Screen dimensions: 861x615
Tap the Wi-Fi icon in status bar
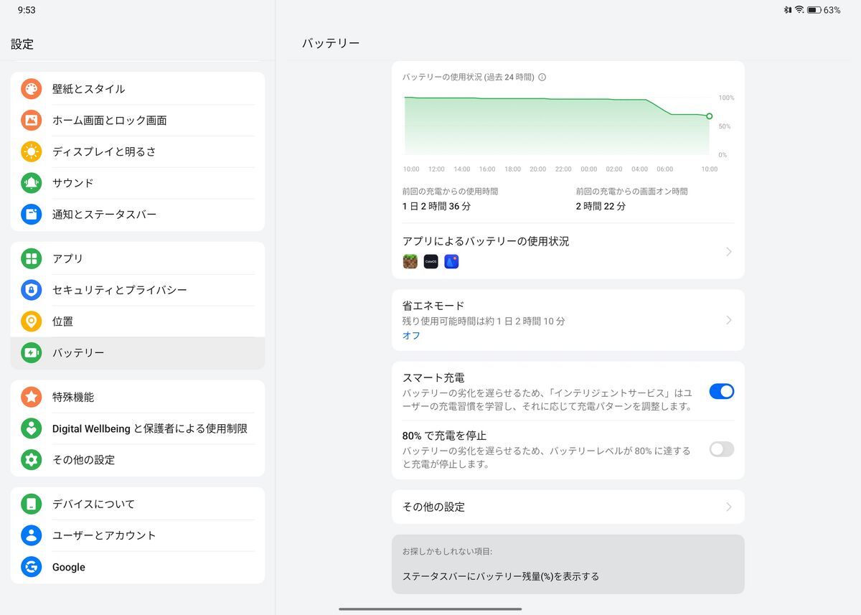(799, 10)
